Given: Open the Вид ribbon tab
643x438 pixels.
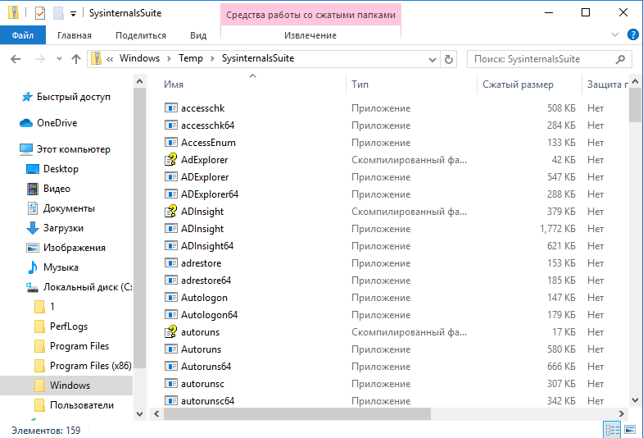Looking at the screenshot, I should (198, 35).
